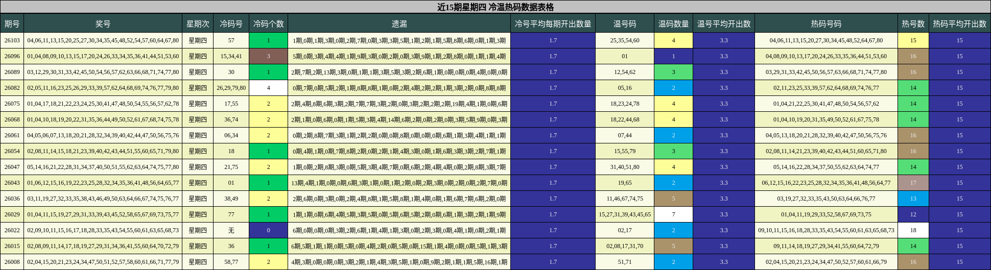Click hot numbers cell 01,04,11,19,29,33,52,58,67,69,73,75
Viewport: 991px width, 270px height.
pyautogui.click(x=826, y=214)
